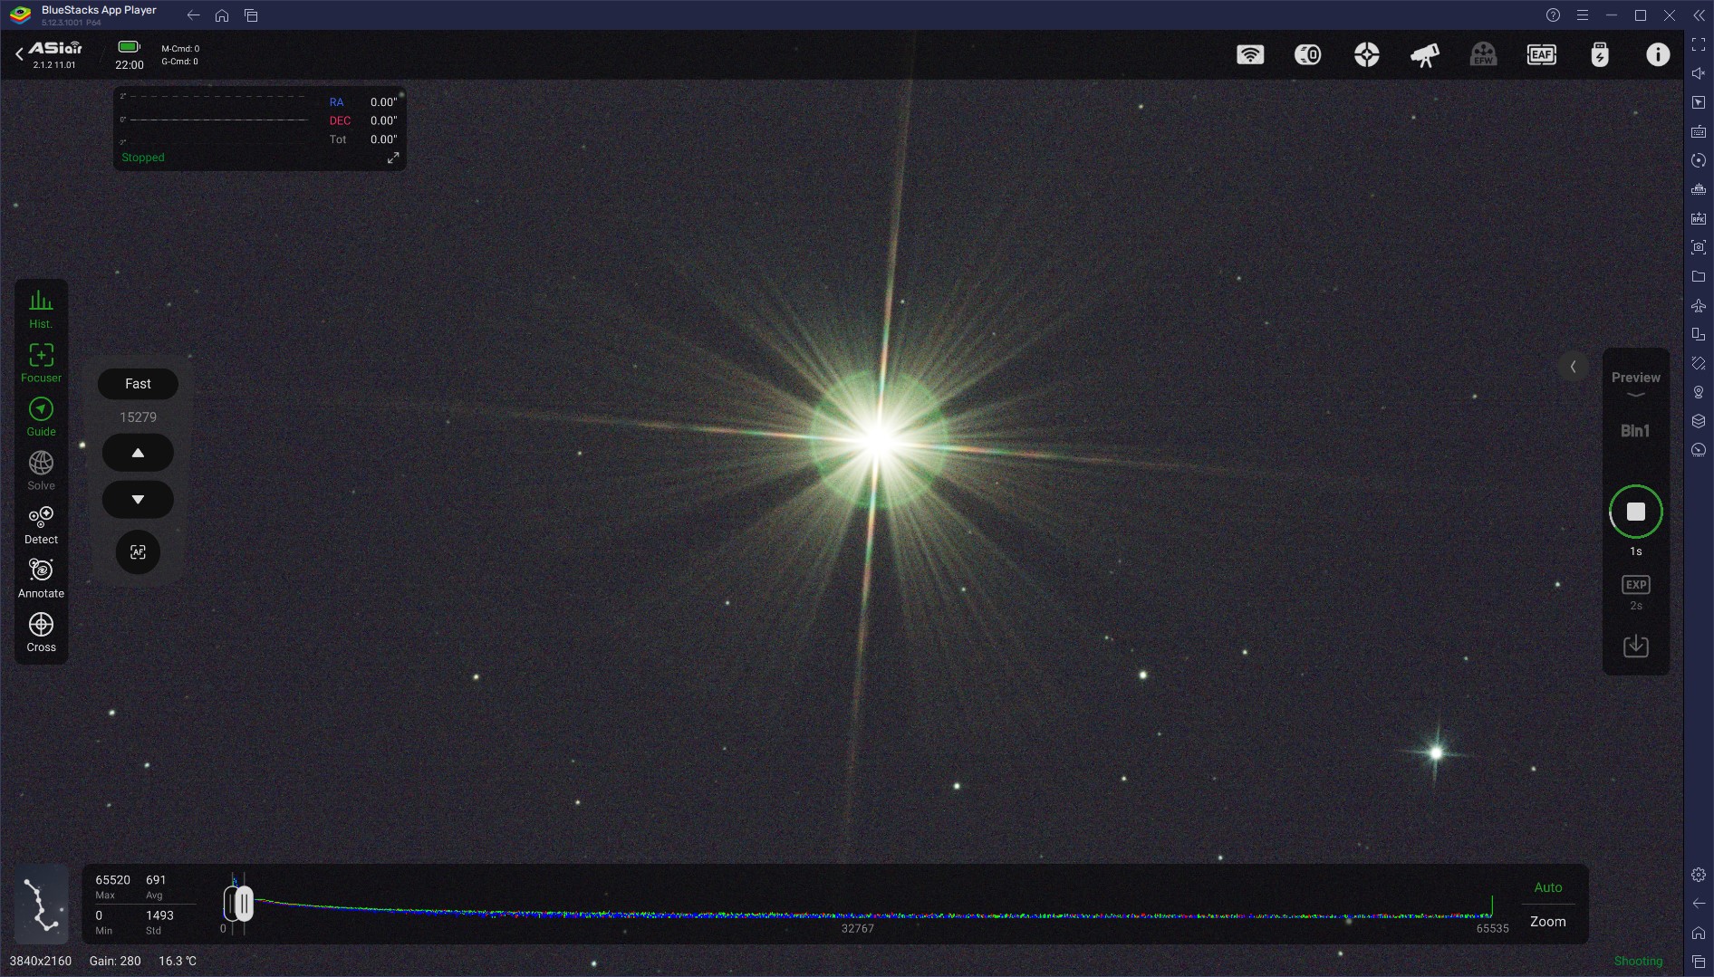This screenshot has width=1714, height=977.
Task: Click the Stopped guiding status text
Action: [143, 158]
